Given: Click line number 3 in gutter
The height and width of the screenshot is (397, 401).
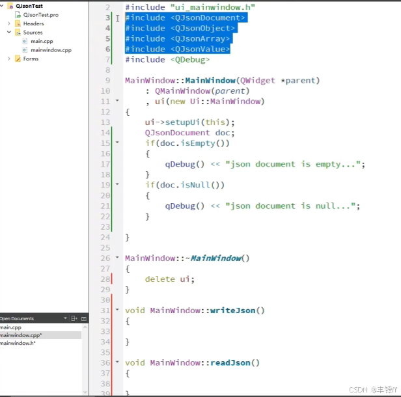Looking at the screenshot, I should coord(107,18).
